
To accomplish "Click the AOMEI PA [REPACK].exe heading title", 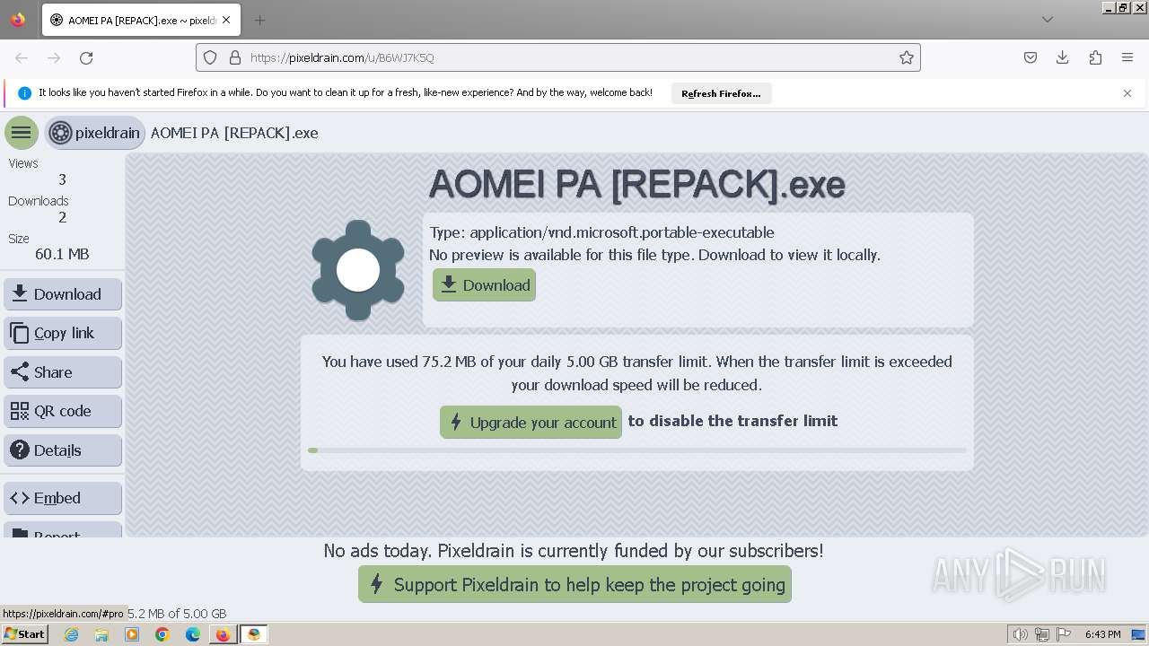I will [x=636, y=184].
